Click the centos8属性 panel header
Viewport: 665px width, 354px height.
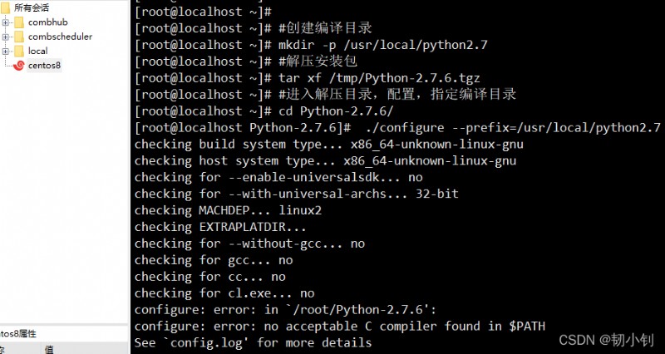point(17,334)
